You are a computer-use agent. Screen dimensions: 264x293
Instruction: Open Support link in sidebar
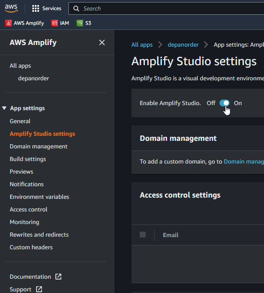click(21, 289)
